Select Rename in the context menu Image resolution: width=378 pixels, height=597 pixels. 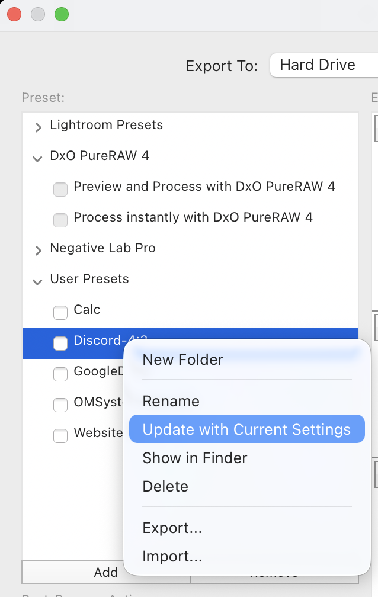coord(171,401)
